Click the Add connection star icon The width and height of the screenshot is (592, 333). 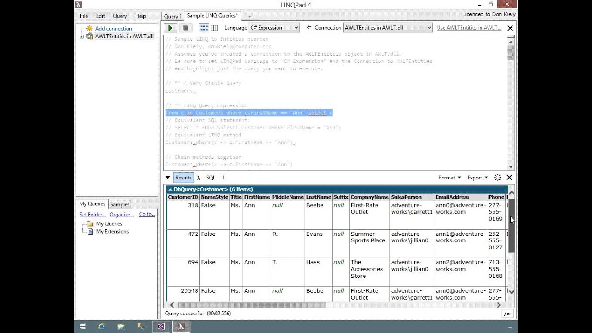tap(90, 28)
